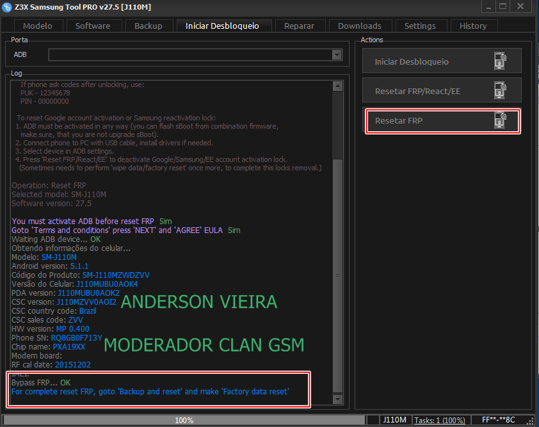Close the Z3X Samsung Tool window
The width and height of the screenshot is (539, 427).
coord(521,7)
